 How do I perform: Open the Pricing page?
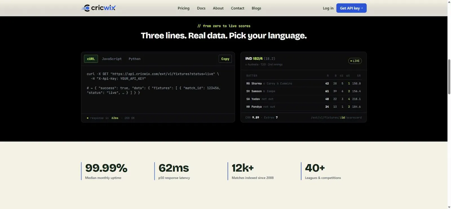(184, 8)
